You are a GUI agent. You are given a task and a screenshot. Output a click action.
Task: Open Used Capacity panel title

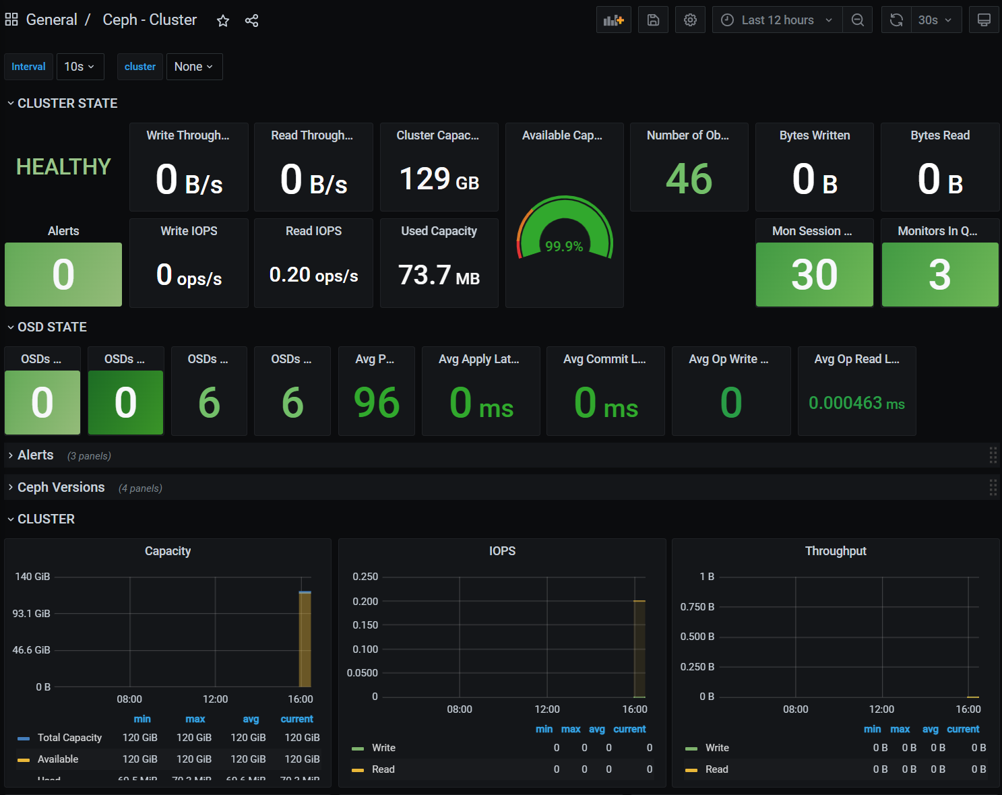(x=439, y=231)
